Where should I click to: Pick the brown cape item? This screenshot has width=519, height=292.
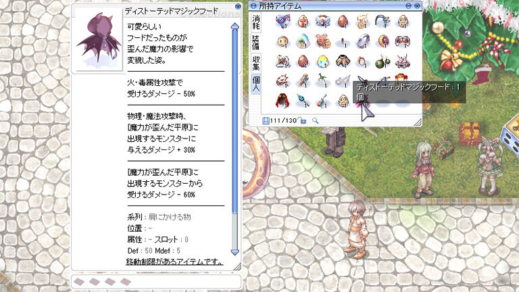click(x=343, y=61)
